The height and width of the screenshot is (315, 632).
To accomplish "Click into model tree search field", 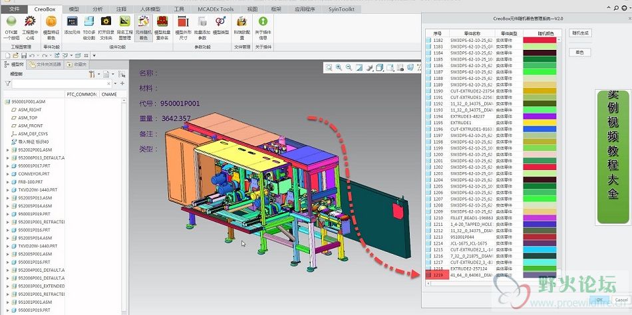I will (59, 83).
